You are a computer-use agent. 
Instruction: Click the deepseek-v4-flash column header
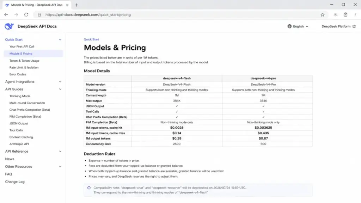click(177, 78)
